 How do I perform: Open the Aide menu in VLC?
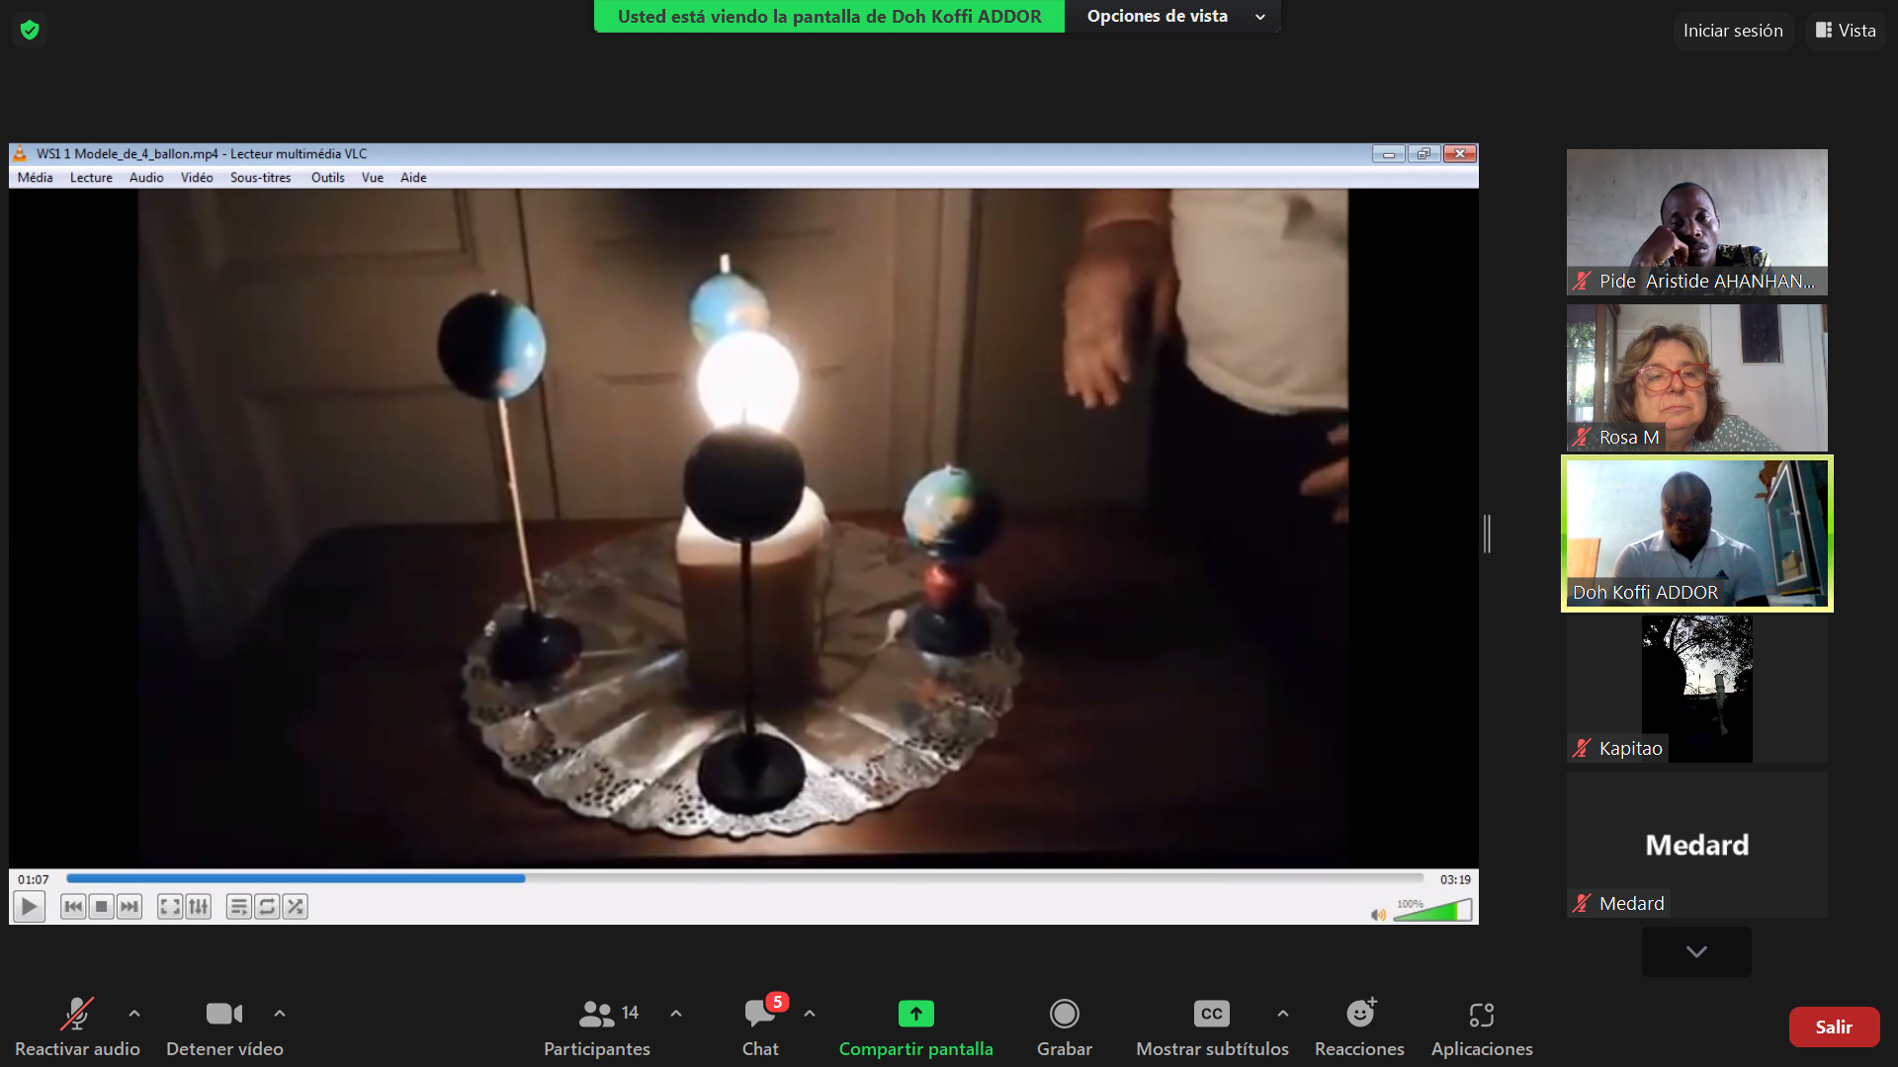[413, 178]
